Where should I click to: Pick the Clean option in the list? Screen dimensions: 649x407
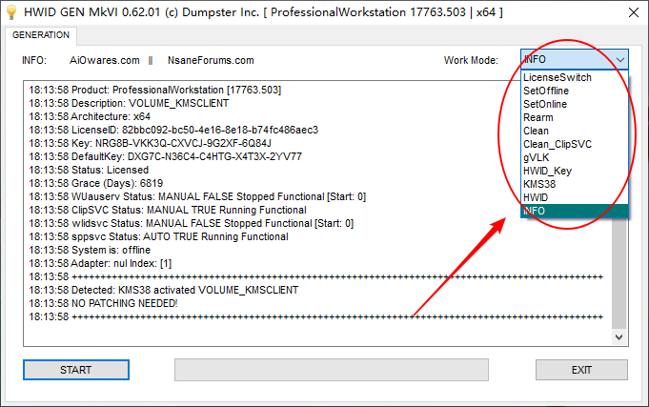coord(575,131)
